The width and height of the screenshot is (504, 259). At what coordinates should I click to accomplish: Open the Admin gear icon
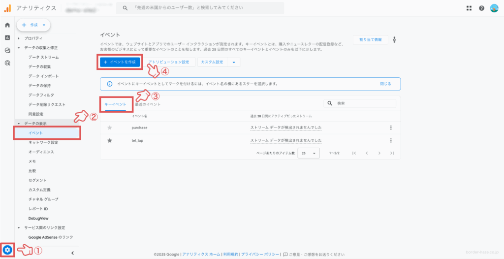[x=8, y=249]
